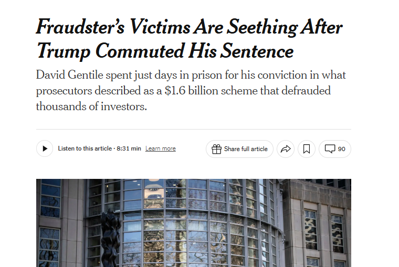Open the courthouse photo below the article tools
The height and width of the screenshot is (267, 399).
click(x=193, y=222)
